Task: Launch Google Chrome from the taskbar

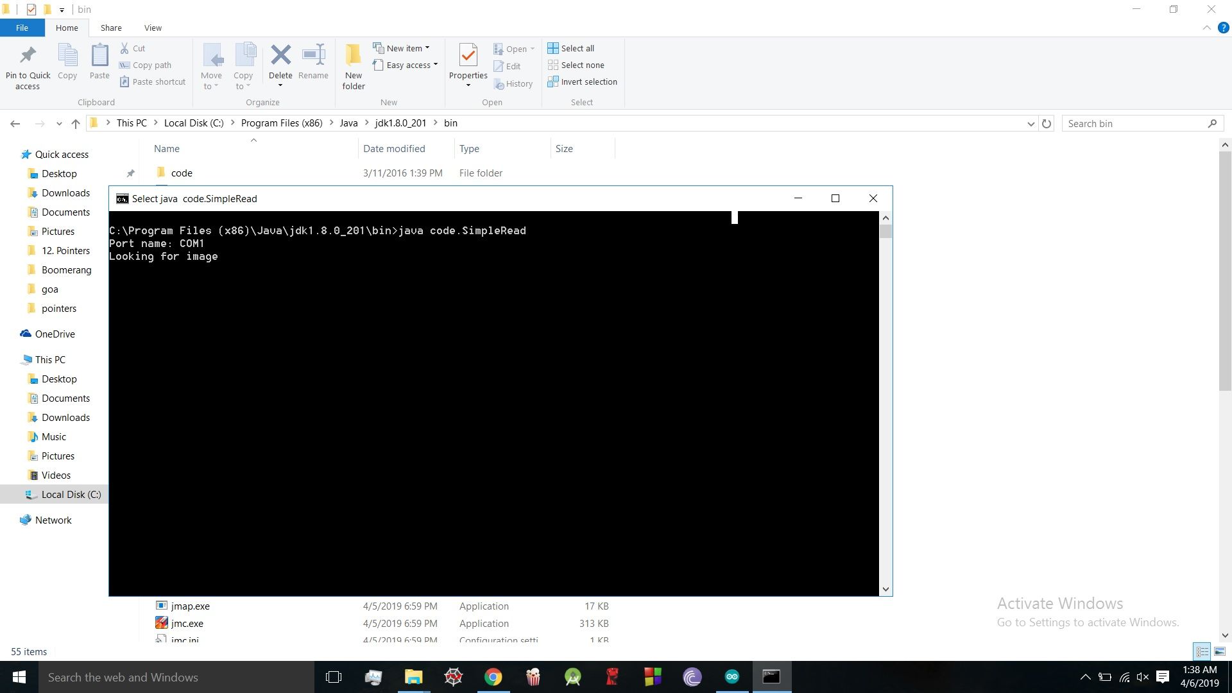Action: point(493,677)
